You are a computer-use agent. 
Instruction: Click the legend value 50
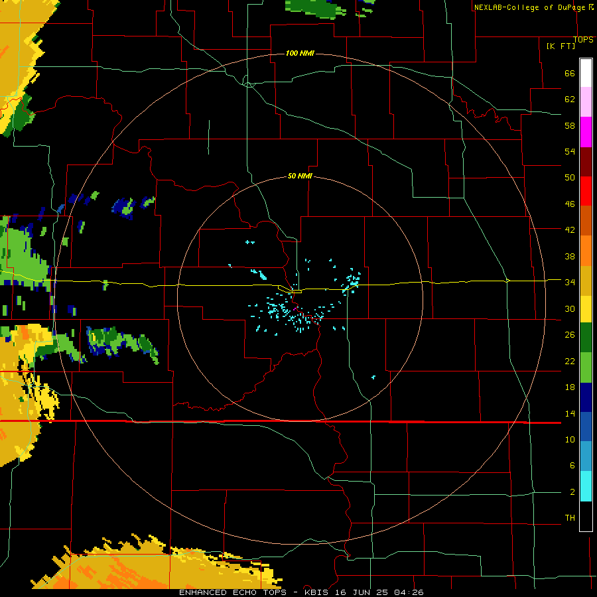point(570,178)
